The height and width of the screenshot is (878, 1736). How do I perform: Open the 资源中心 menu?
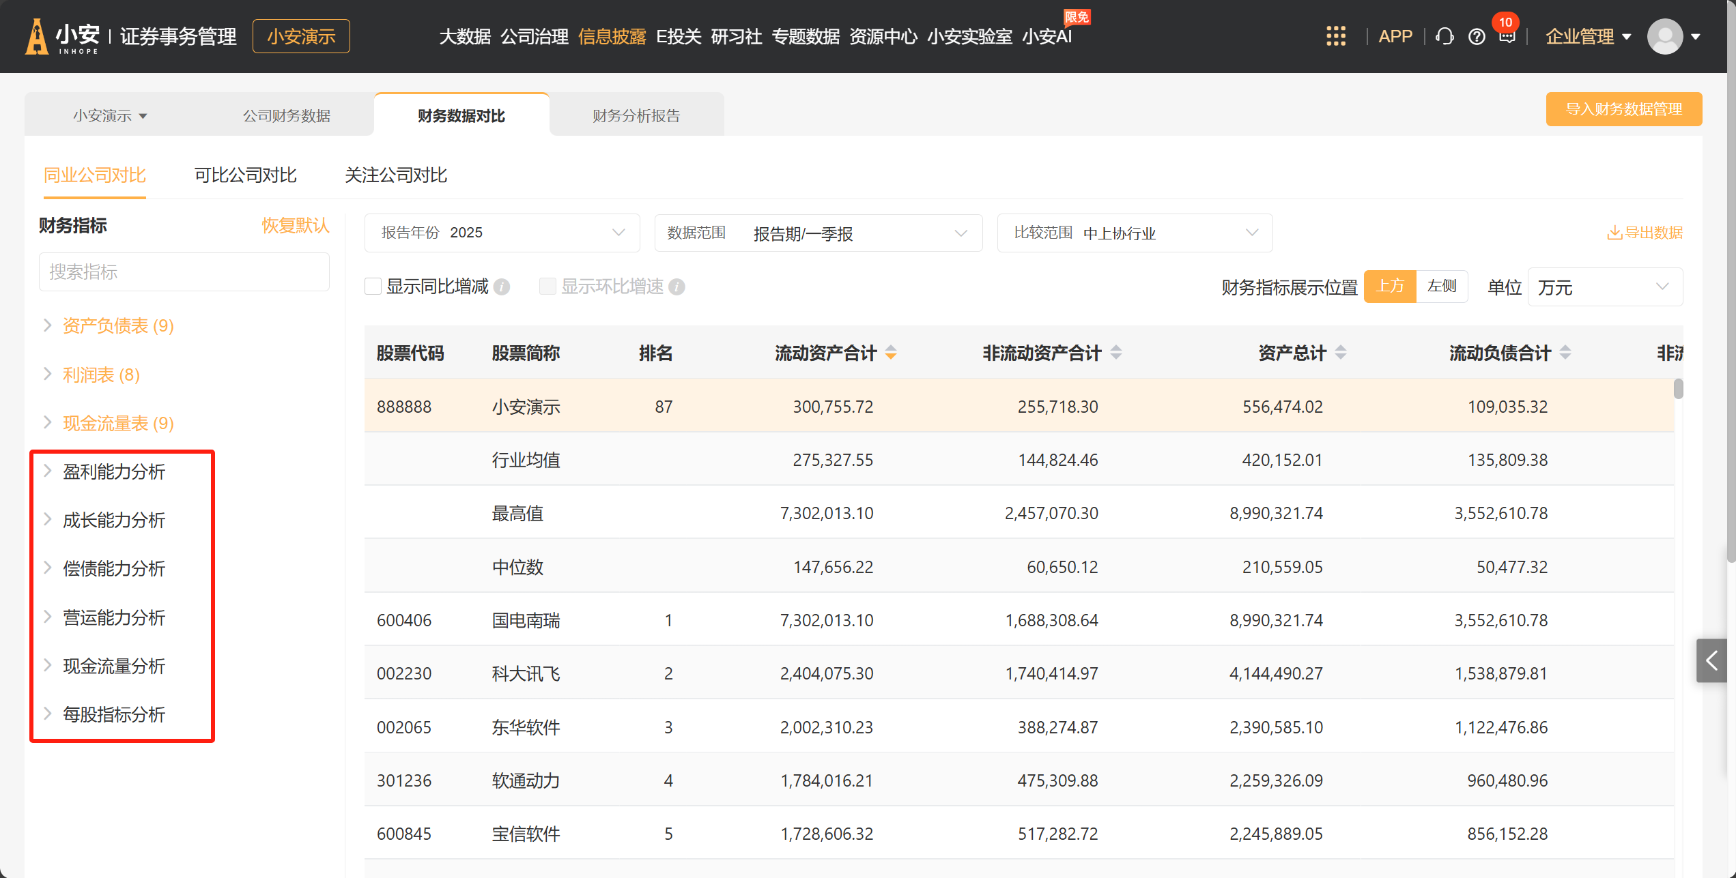(x=883, y=37)
